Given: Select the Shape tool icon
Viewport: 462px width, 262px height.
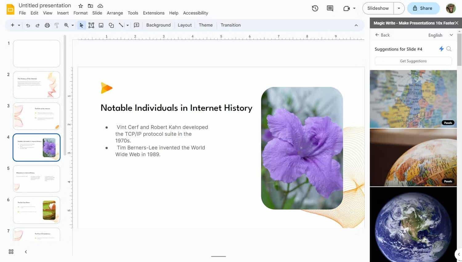Looking at the screenshot, I should point(111,25).
